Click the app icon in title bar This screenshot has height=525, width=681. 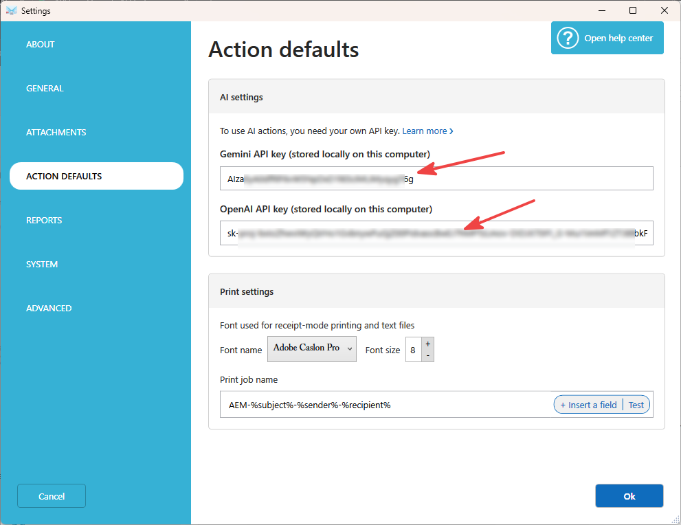pyautogui.click(x=11, y=10)
